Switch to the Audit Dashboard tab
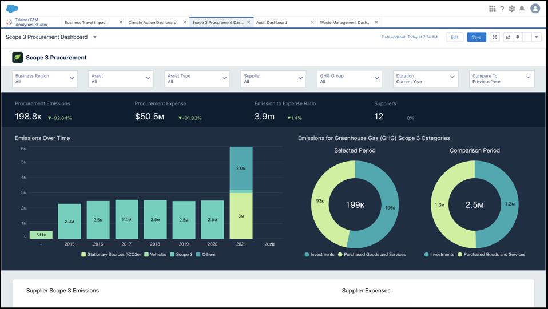The image size is (548, 309). click(x=272, y=22)
